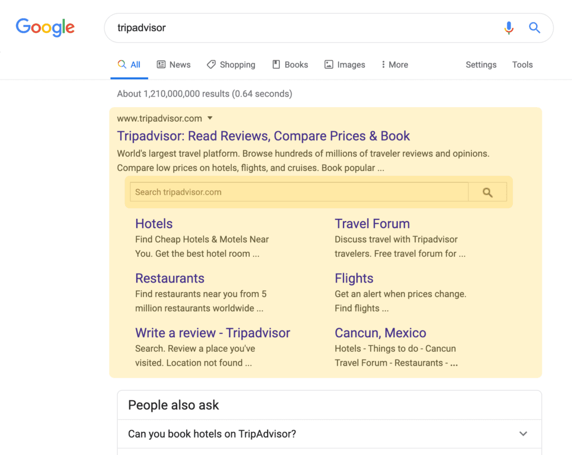Open the Travel Forum sitelink

(x=372, y=224)
